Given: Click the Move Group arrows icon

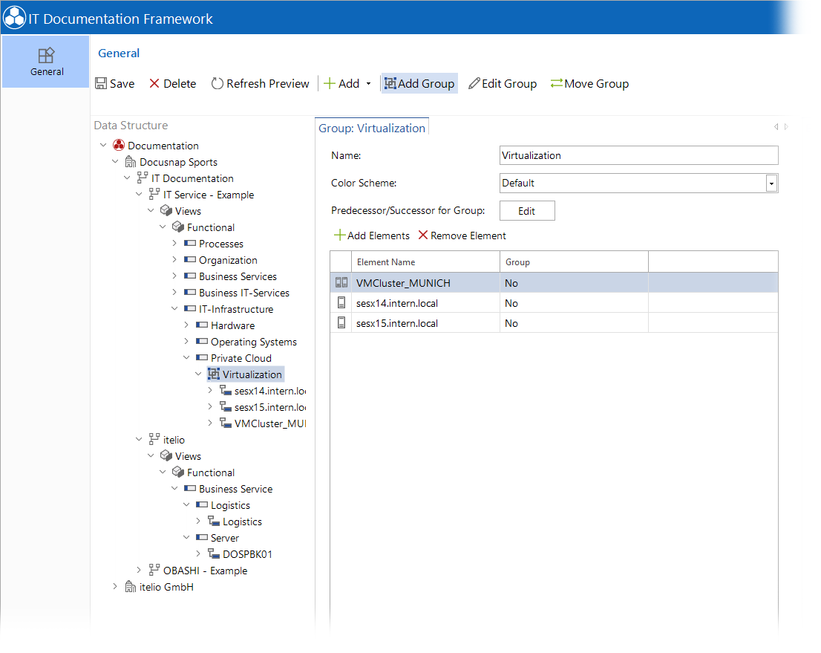Looking at the screenshot, I should pos(557,83).
